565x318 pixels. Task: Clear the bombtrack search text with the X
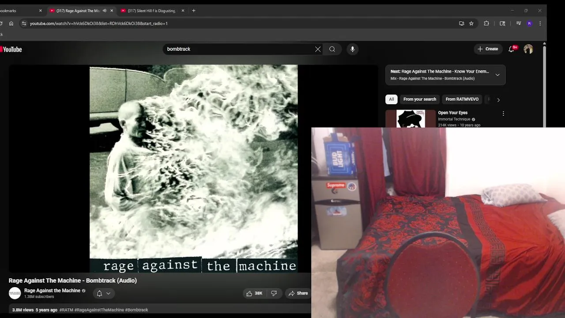pos(318,49)
